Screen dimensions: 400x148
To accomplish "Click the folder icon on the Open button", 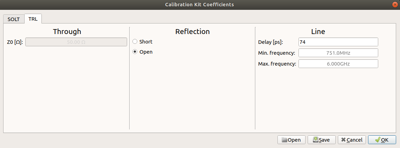I will click(284, 140).
